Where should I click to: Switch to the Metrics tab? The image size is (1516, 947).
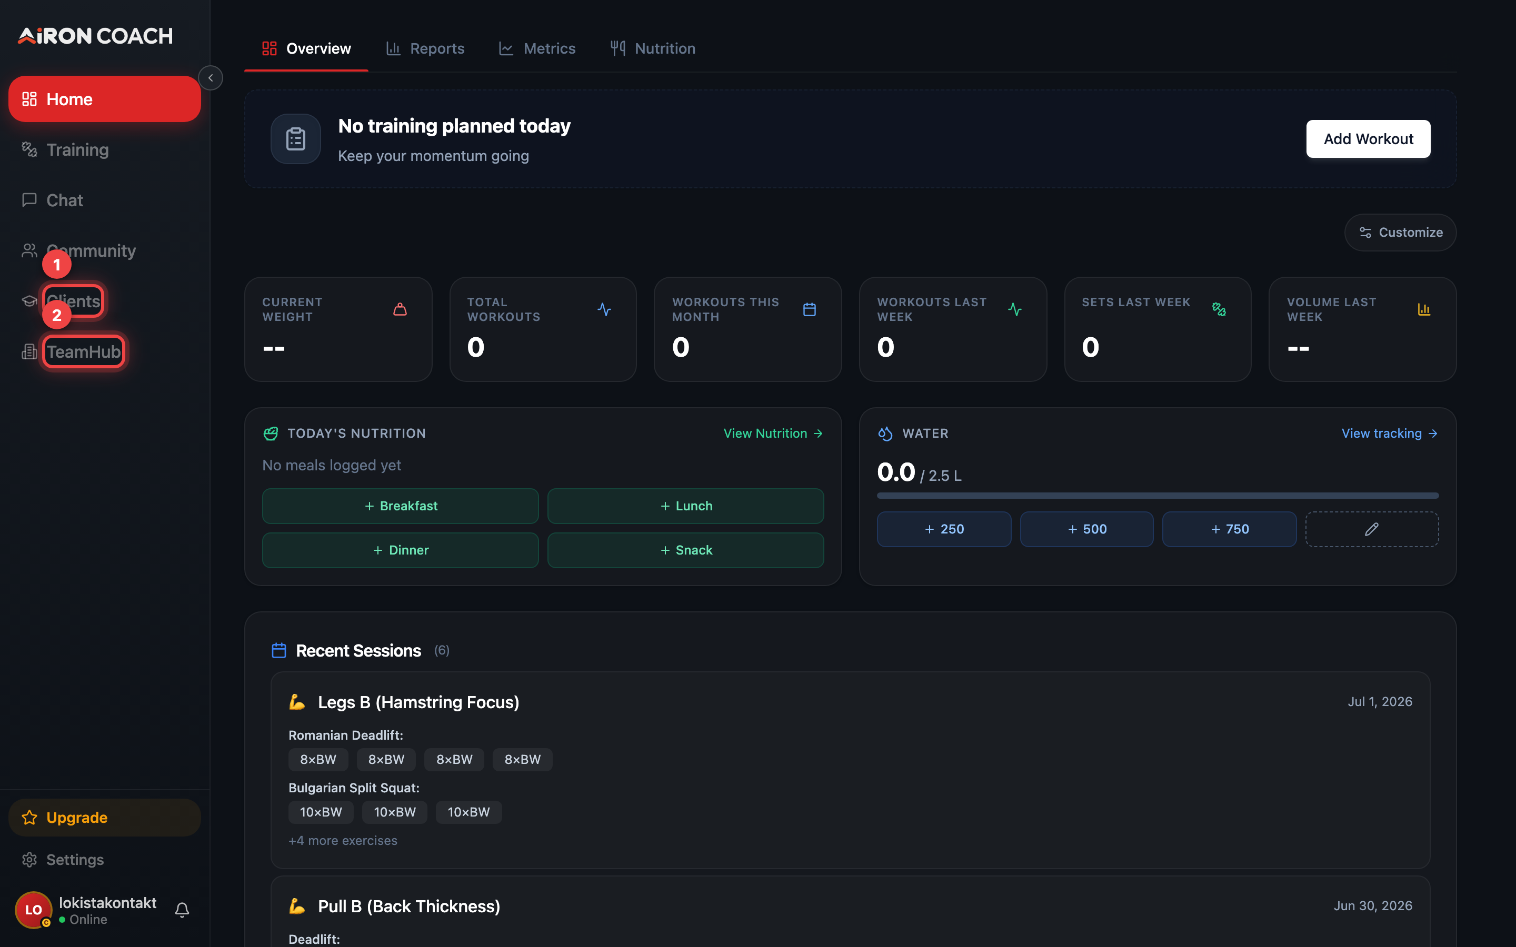(x=537, y=48)
